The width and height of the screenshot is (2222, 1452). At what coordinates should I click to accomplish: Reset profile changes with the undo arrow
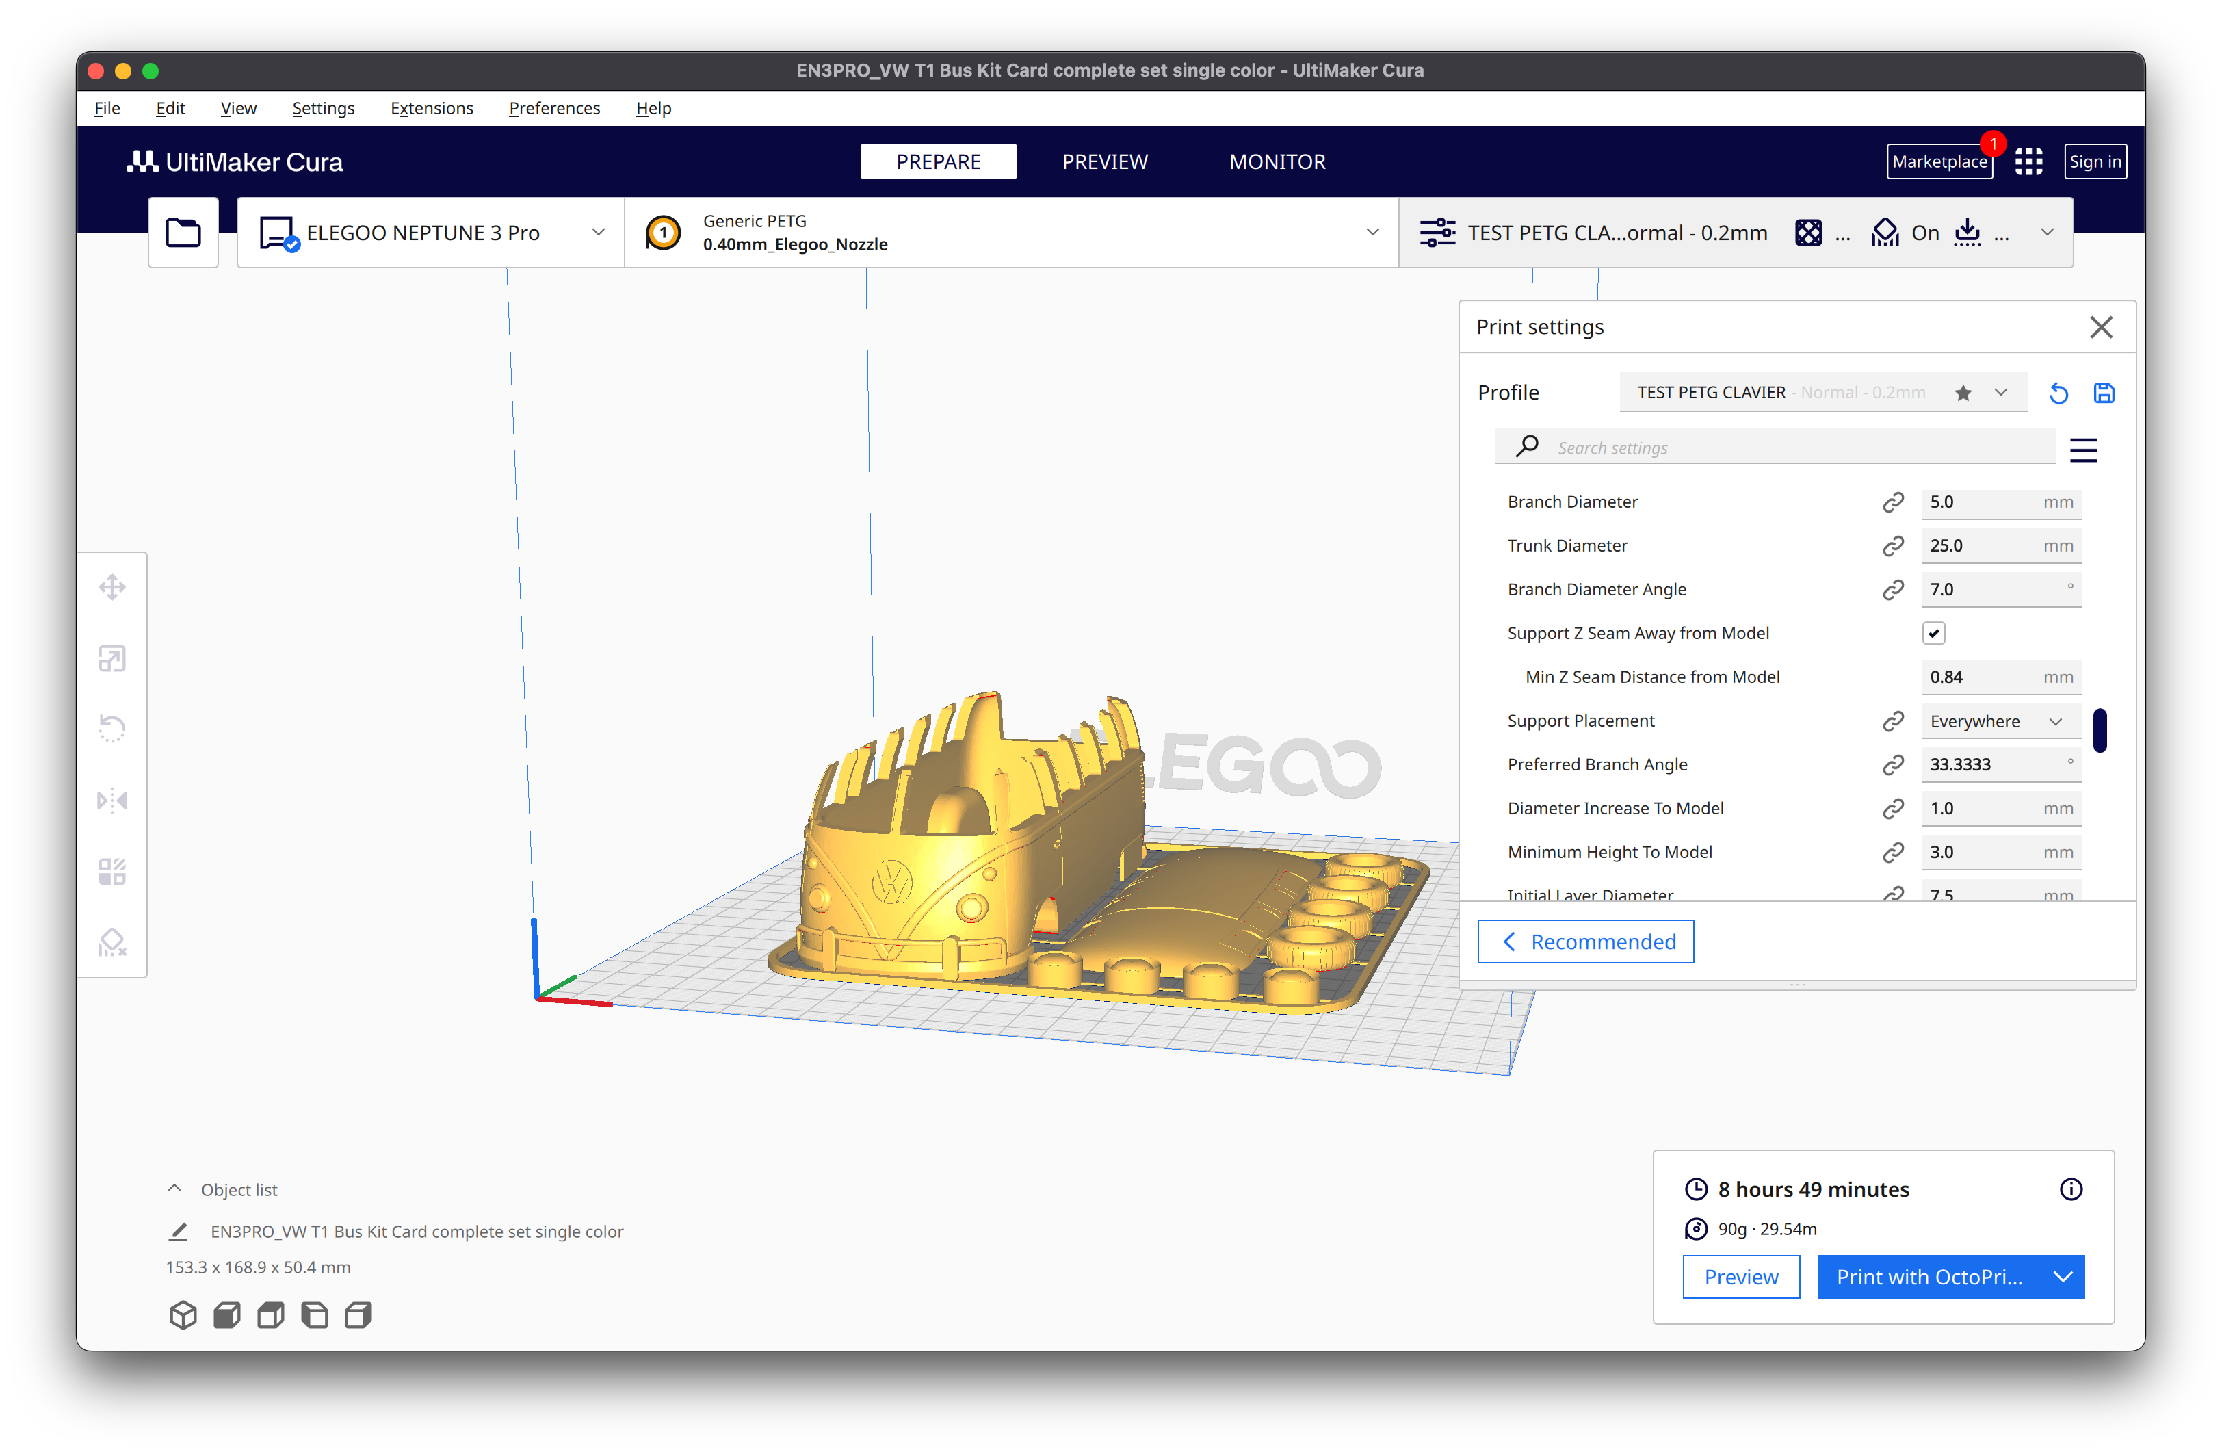pyautogui.click(x=2058, y=393)
